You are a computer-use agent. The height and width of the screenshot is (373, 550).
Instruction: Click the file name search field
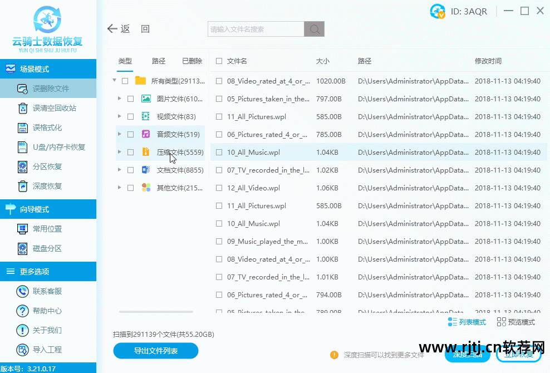point(256,29)
